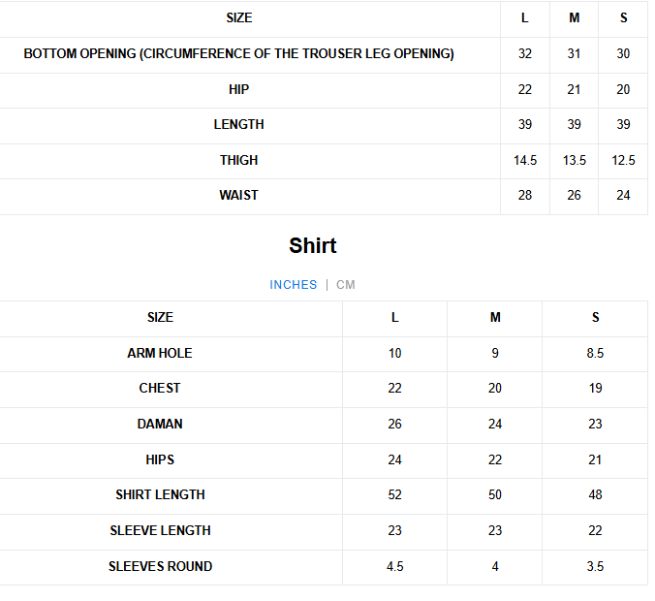Click SHIRT LENGTH value 52 for size L

click(x=395, y=495)
